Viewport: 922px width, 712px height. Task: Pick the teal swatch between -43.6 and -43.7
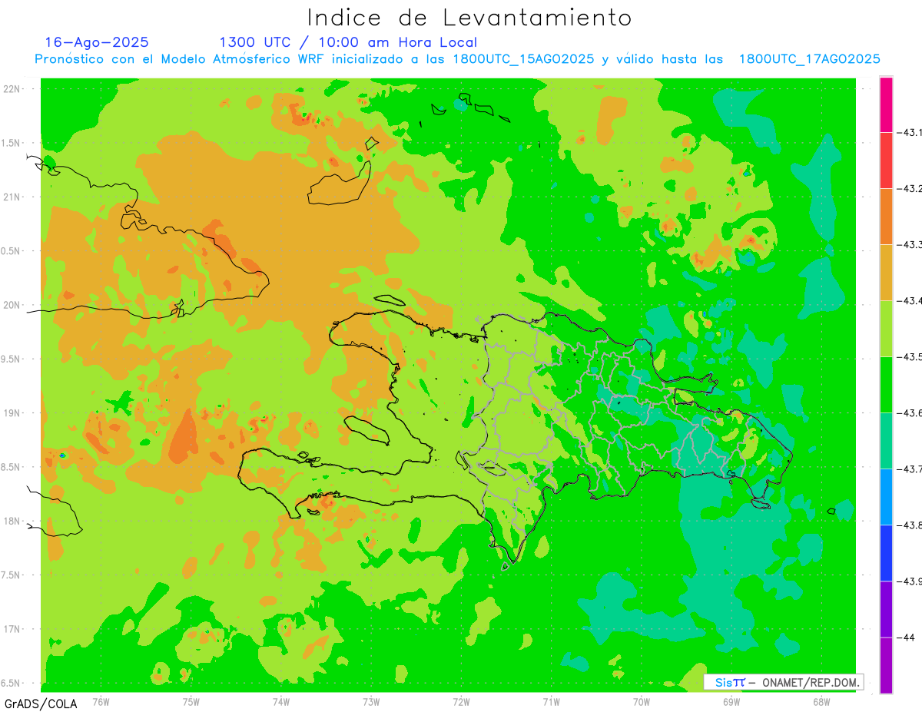point(886,441)
